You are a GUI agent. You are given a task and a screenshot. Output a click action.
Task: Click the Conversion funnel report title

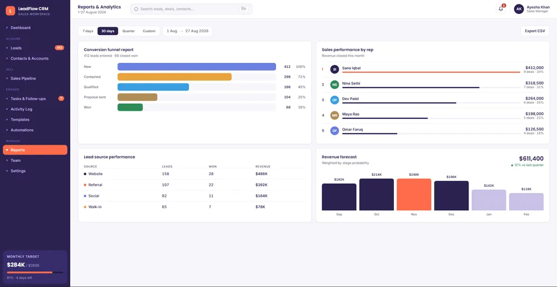(x=109, y=50)
